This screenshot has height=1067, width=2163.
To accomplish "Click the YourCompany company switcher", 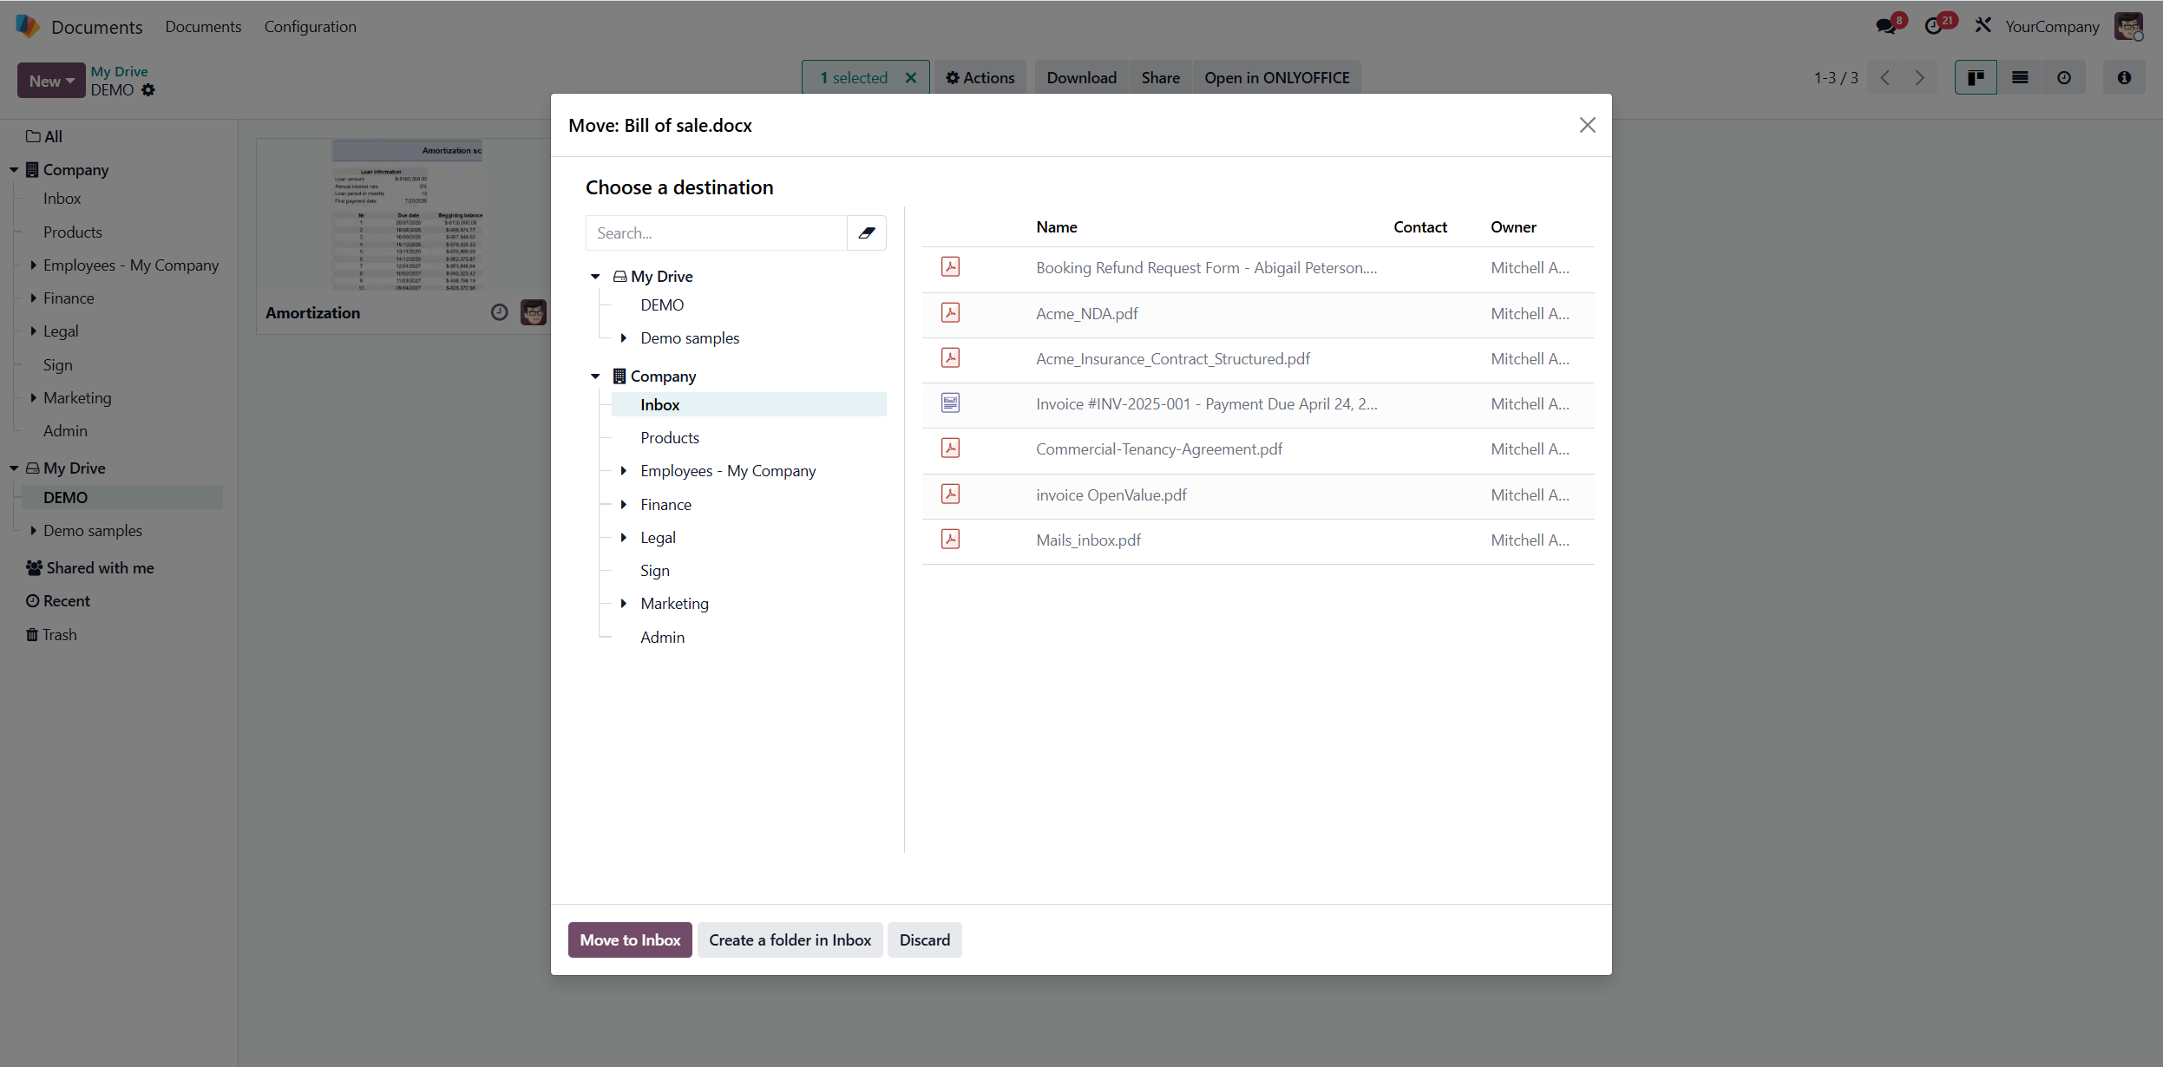I will (2051, 26).
